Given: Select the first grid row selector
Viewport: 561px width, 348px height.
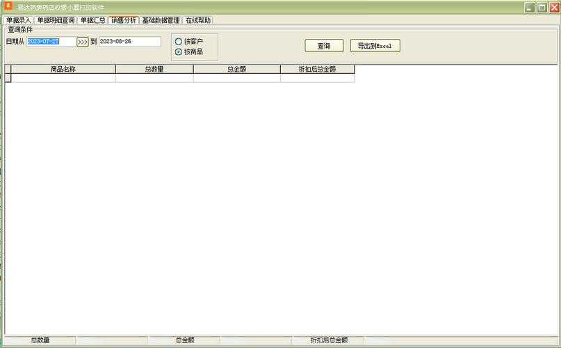Looking at the screenshot, I should (8, 78).
